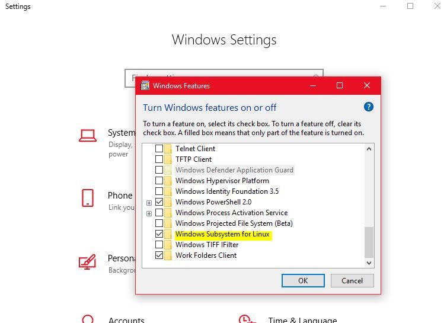Click the folder icon beside Telnet Client

(x=168, y=149)
